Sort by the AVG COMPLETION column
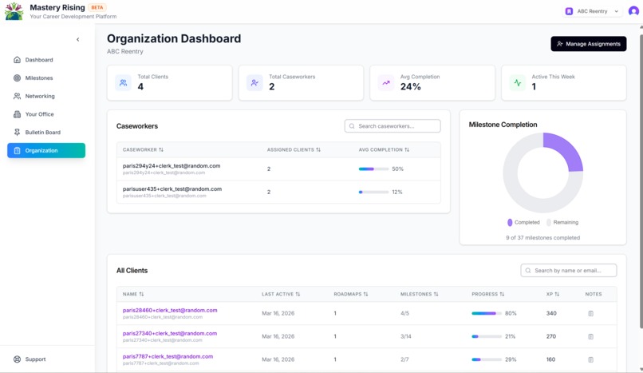The height and width of the screenshot is (373, 643). tap(384, 150)
